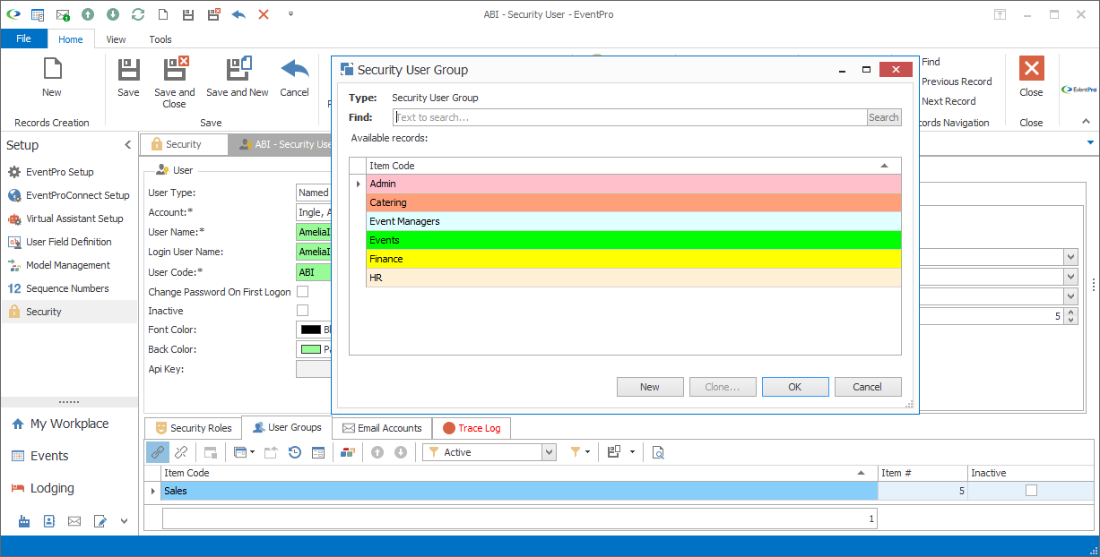Open the File menu

[23, 39]
